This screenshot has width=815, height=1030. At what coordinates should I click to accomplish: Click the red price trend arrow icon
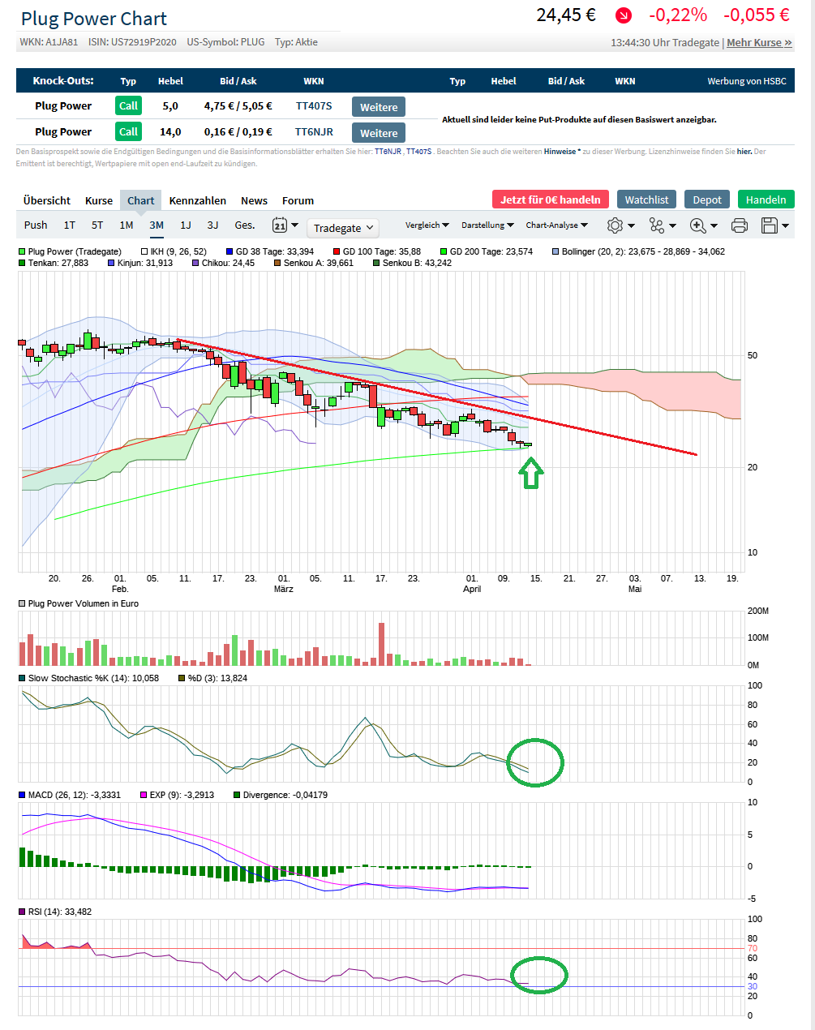(623, 15)
